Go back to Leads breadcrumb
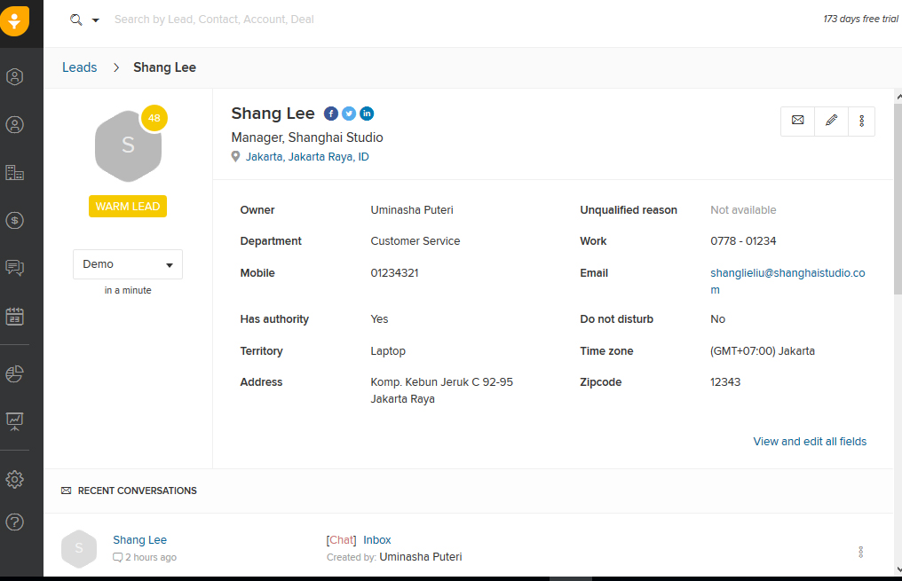This screenshot has width=902, height=581. pyautogui.click(x=79, y=67)
